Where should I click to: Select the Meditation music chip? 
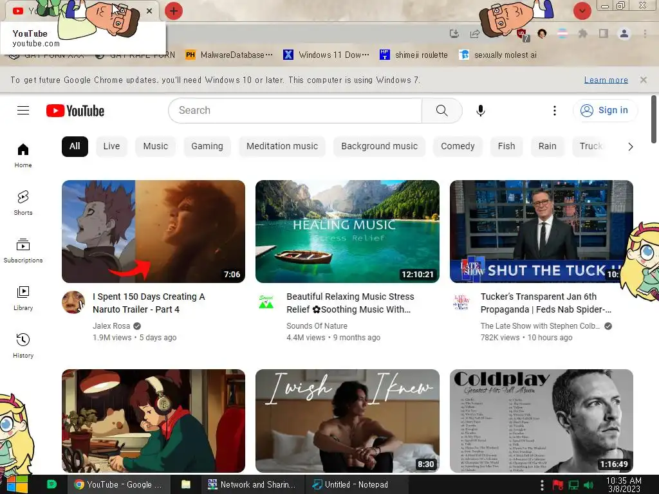[x=282, y=146]
